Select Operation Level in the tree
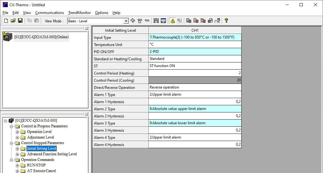This screenshot has height=173, width=323. (x=39, y=132)
